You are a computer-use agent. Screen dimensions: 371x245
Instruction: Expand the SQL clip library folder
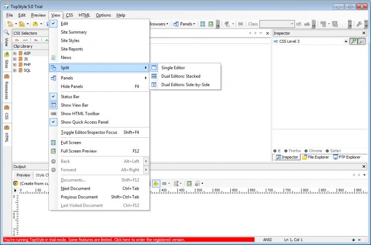coord(14,70)
